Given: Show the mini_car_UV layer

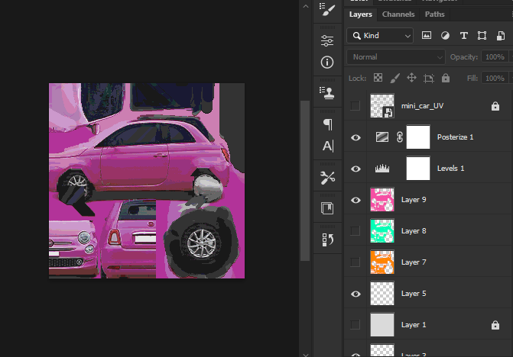Looking at the screenshot, I should point(356,106).
